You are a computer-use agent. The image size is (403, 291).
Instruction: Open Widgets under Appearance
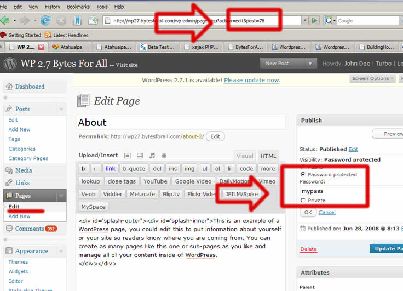coord(18,271)
